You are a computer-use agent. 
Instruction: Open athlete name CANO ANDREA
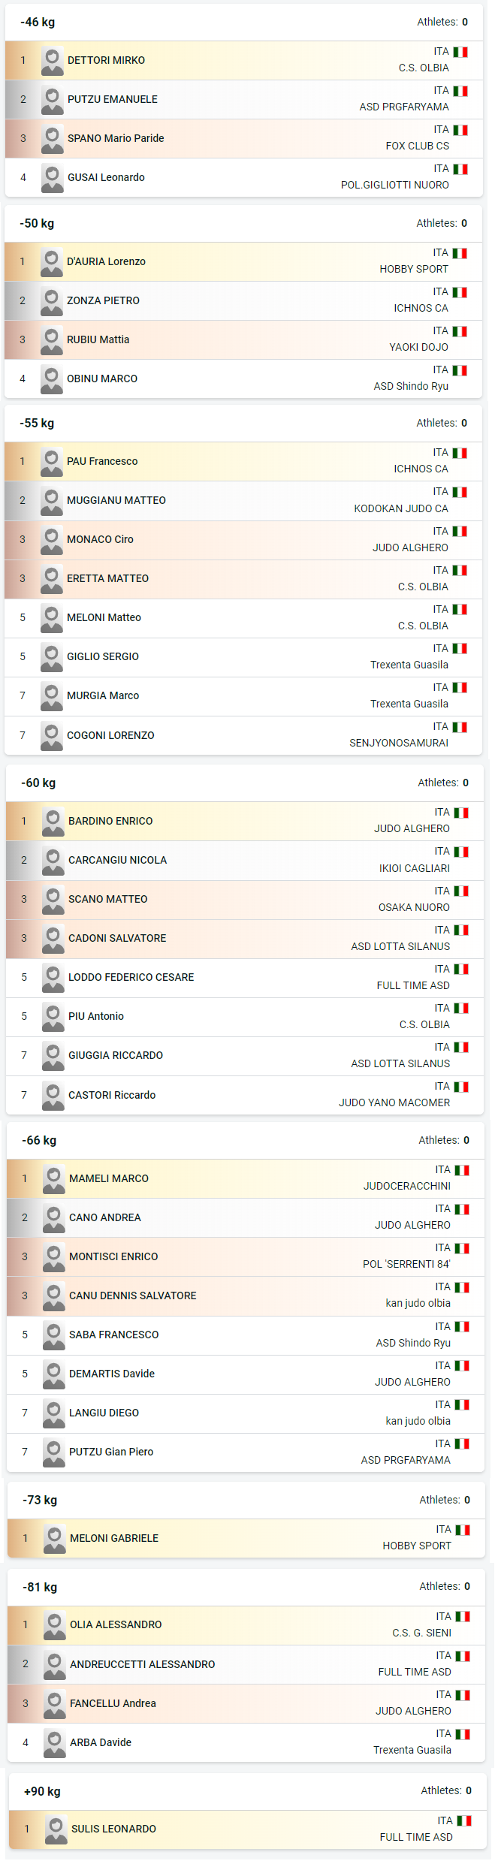click(105, 1218)
